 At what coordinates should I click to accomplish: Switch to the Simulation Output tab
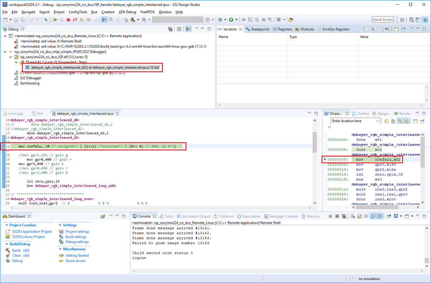(x=193, y=216)
